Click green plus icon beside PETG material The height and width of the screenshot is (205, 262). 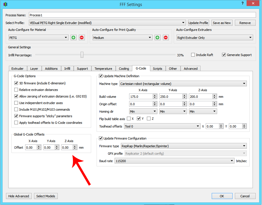(x=73, y=37)
